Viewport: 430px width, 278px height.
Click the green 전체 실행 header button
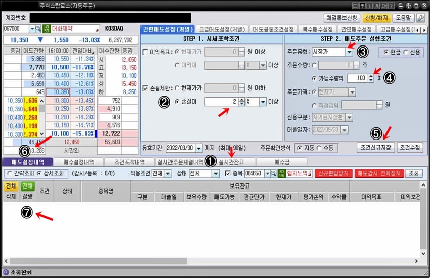[27, 187]
